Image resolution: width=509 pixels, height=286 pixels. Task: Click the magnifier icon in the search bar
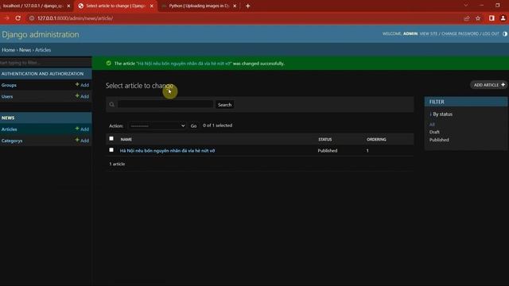pos(112,104)
